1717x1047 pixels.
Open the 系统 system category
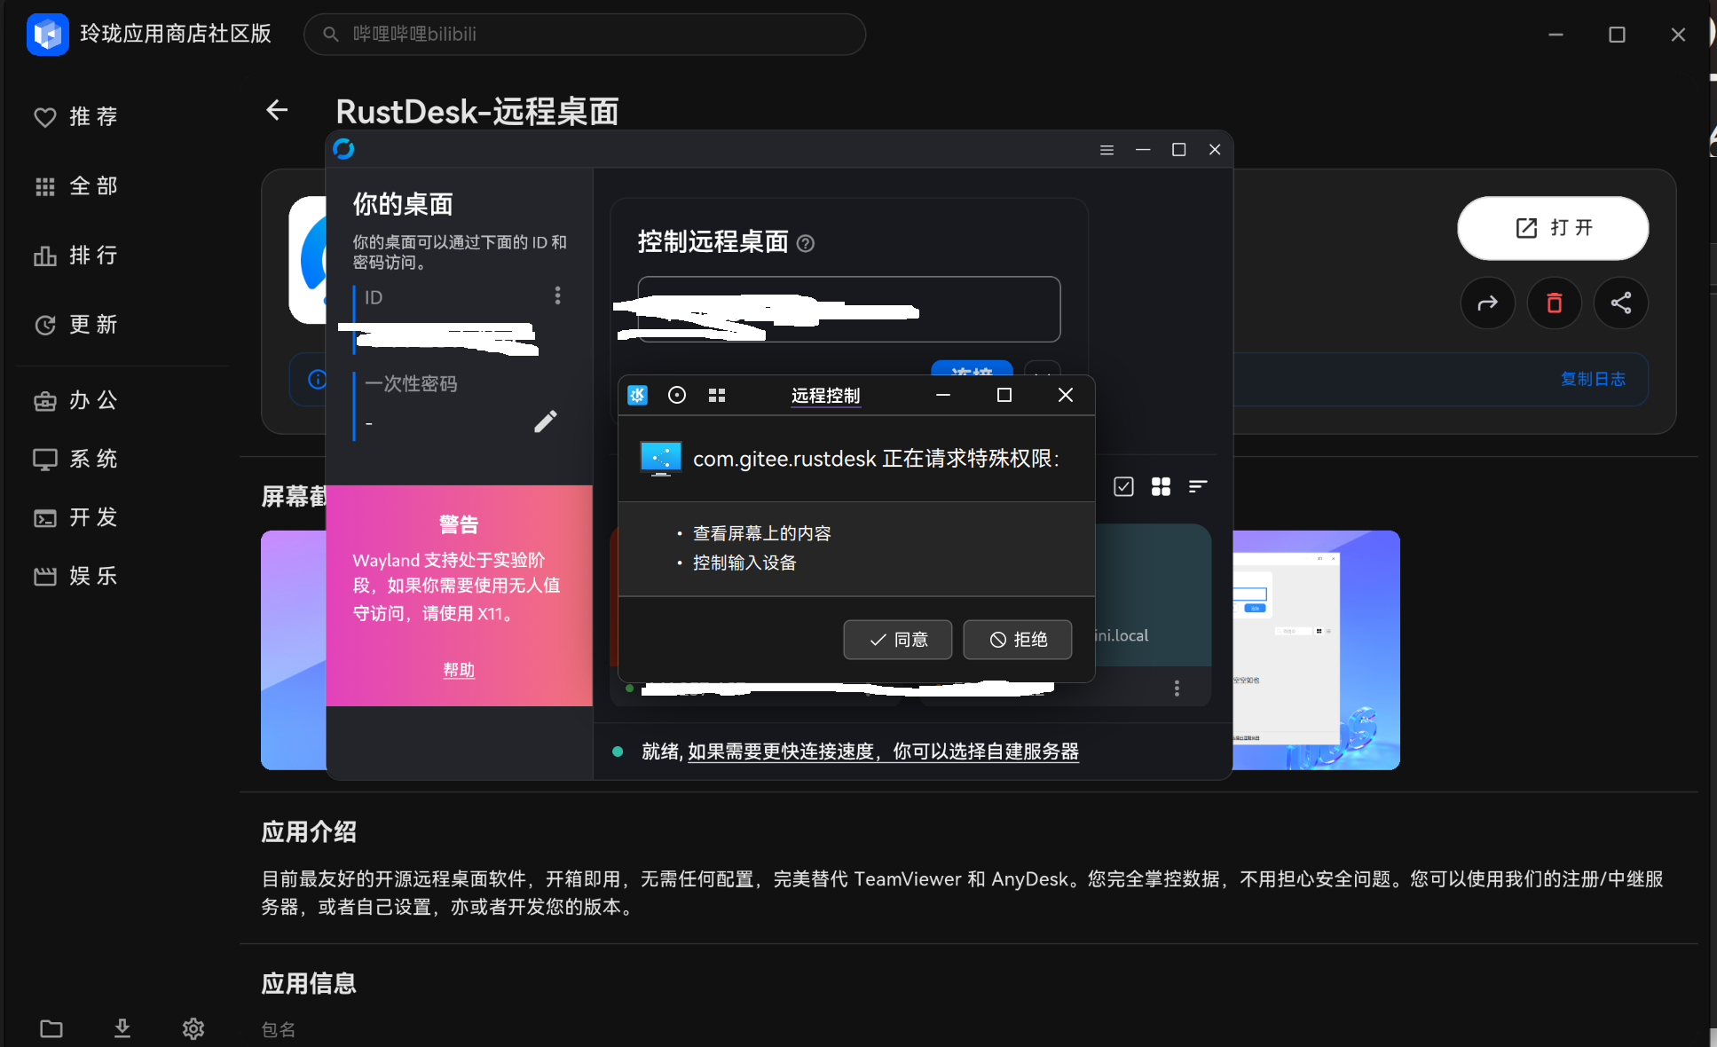pos(77,459)
